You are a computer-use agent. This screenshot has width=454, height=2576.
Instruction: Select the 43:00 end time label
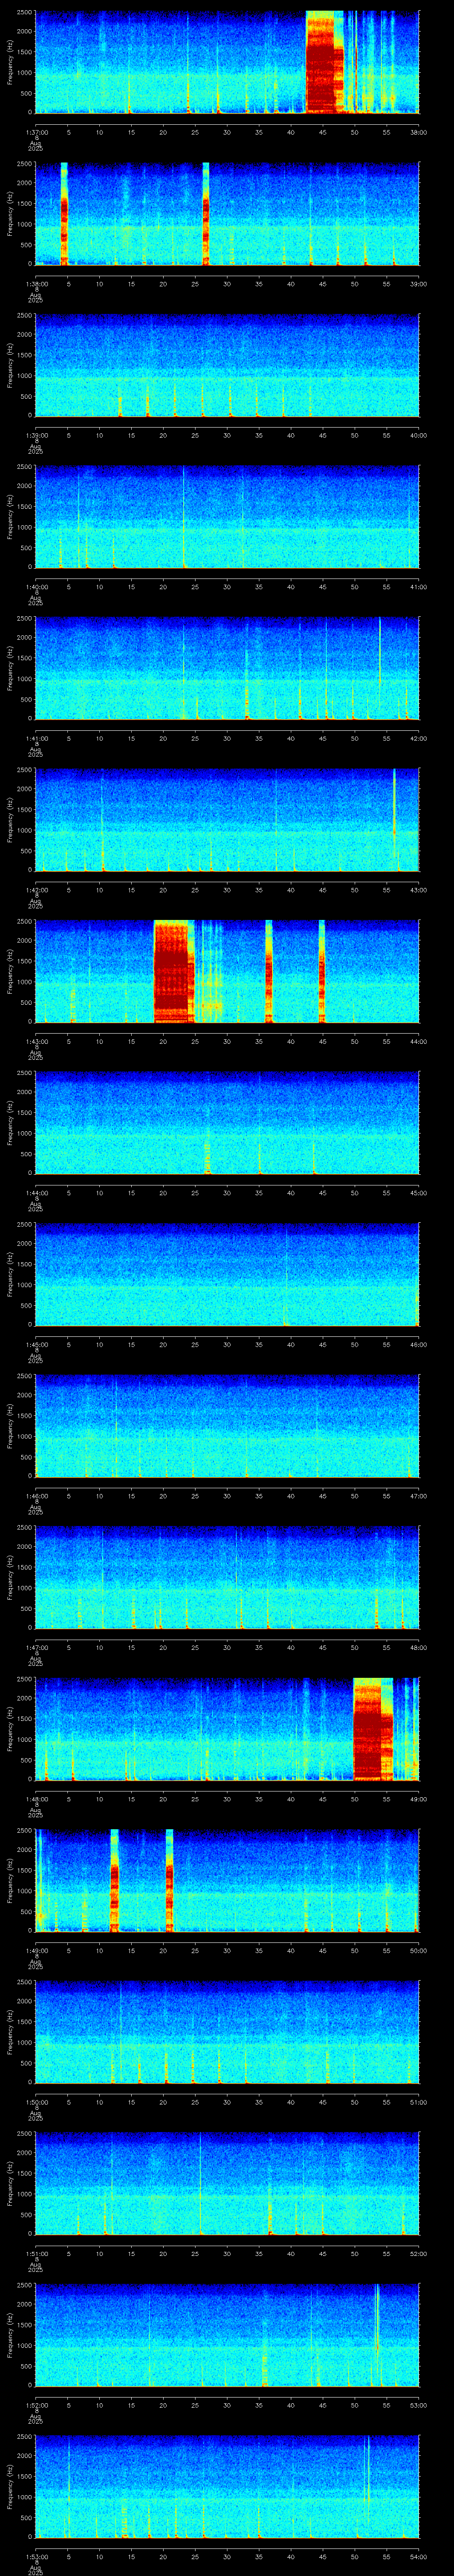[x=418, y=890]
